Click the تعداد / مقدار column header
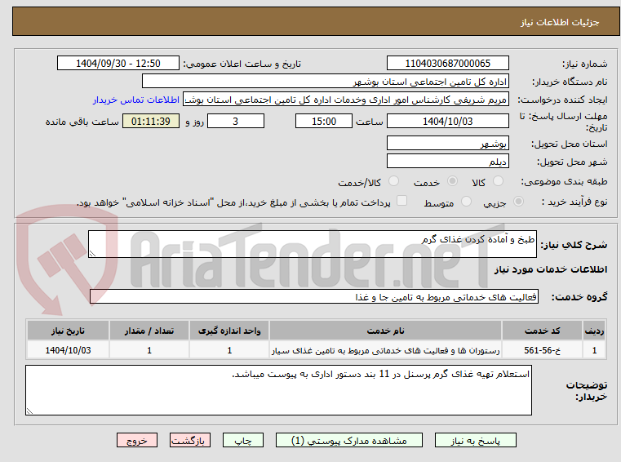The height and width of the screenshot is (462, 621). point(149,331)
